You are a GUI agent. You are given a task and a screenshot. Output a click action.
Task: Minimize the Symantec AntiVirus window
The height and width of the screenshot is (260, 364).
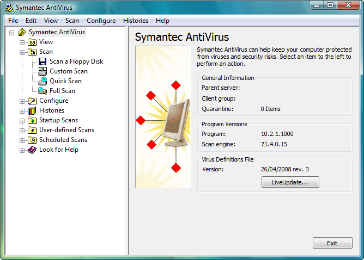point(317,5)
